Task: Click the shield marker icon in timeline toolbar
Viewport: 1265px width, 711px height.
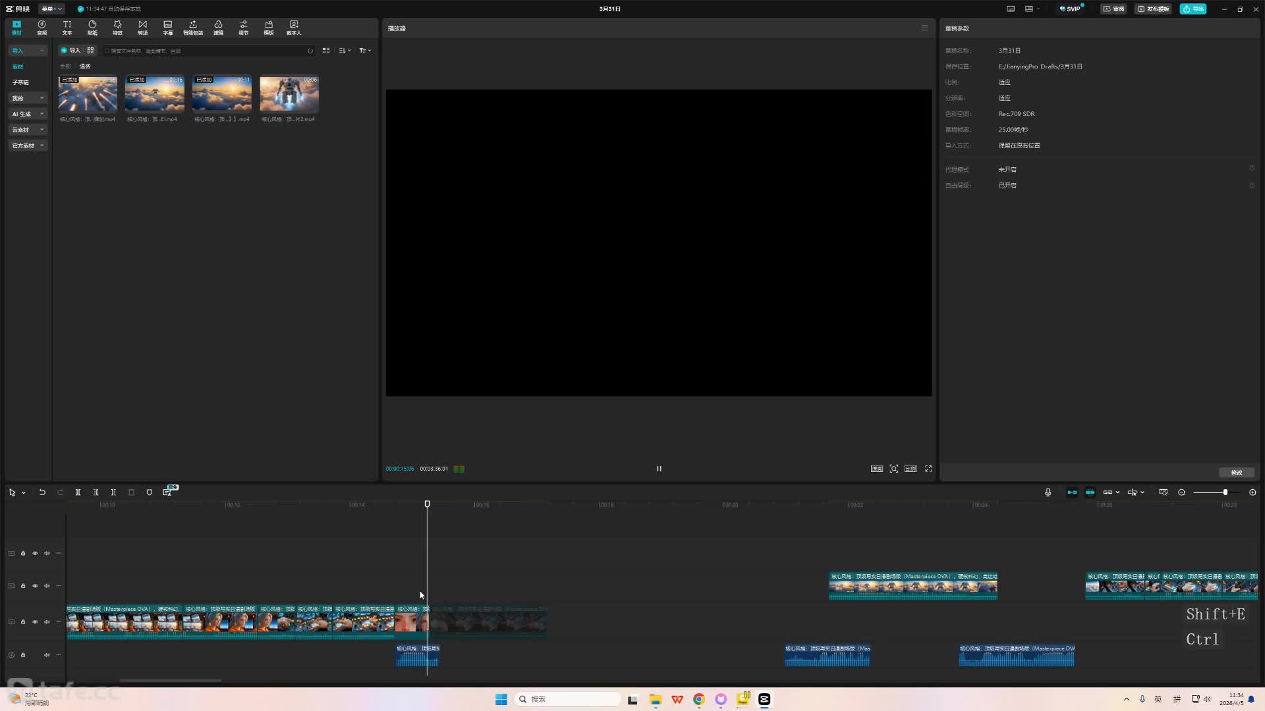Action: (x=150, y=492)
